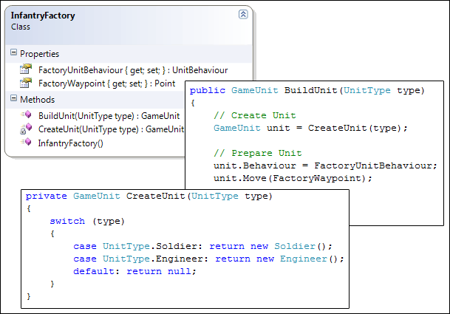Click the Methods section label

tap(37, 100)
